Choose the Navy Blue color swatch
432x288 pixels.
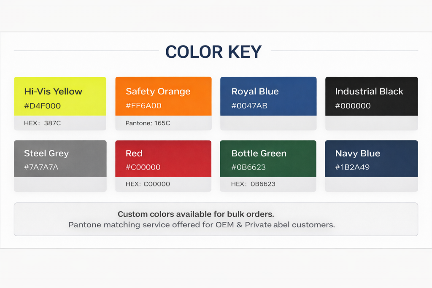click(371, 159)
